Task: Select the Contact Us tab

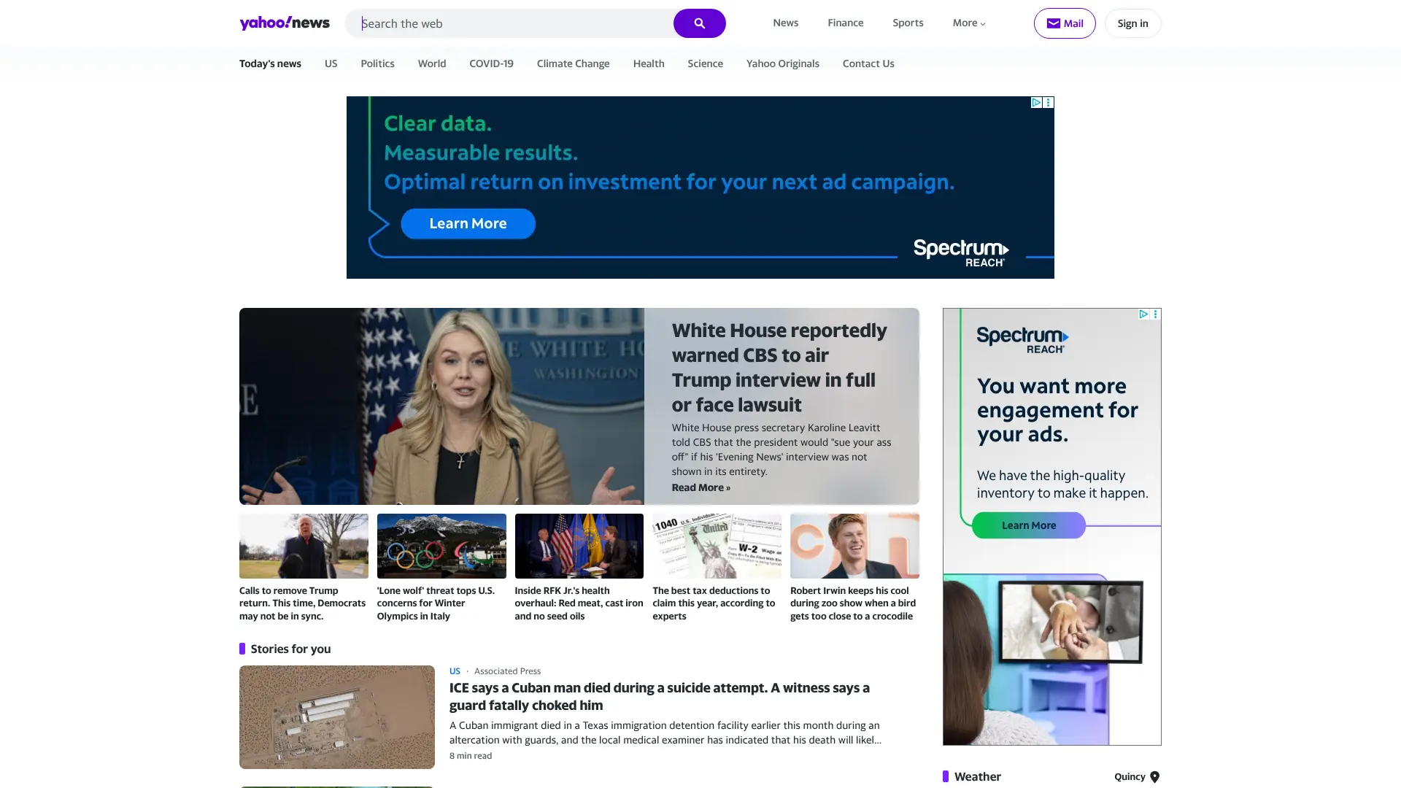Action: coord(868,63)
